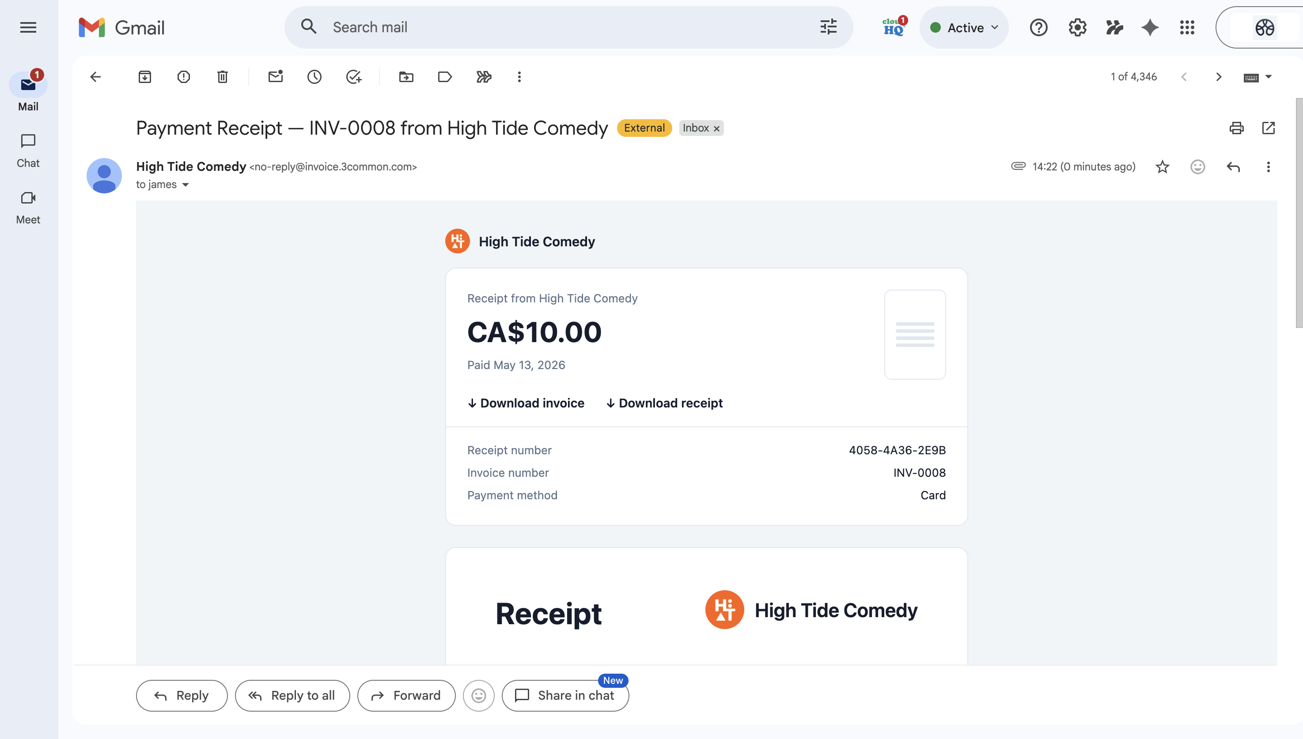Switch to Chat section

[x=28, y=151]
